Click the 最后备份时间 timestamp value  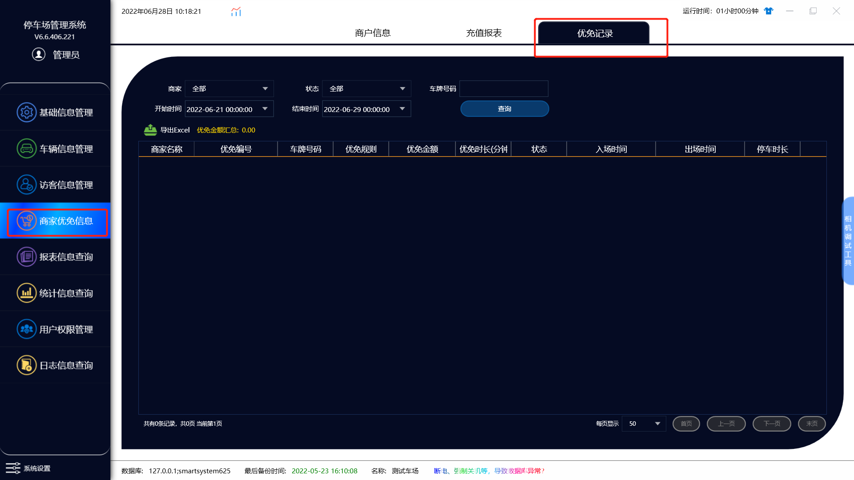(324, 471)
